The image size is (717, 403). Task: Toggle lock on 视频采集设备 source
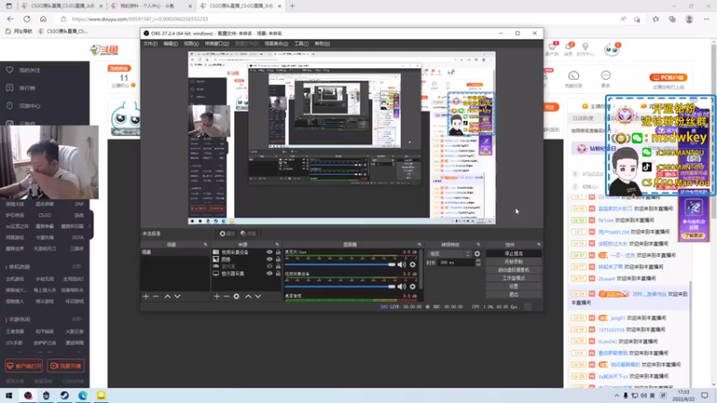(278, 253)
